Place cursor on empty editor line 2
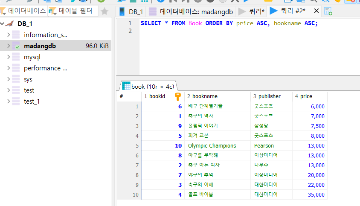Image resolution: width=360 pixels, height=206 pixels. 250,31
